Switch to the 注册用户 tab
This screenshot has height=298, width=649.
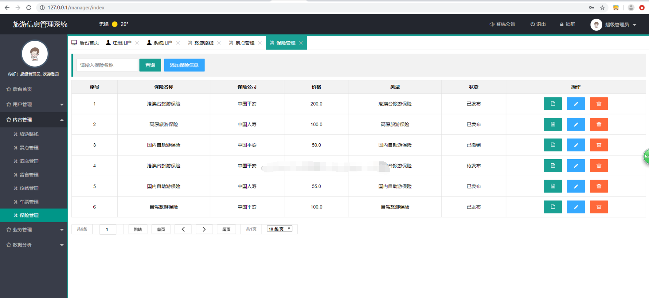coord(119,43)
